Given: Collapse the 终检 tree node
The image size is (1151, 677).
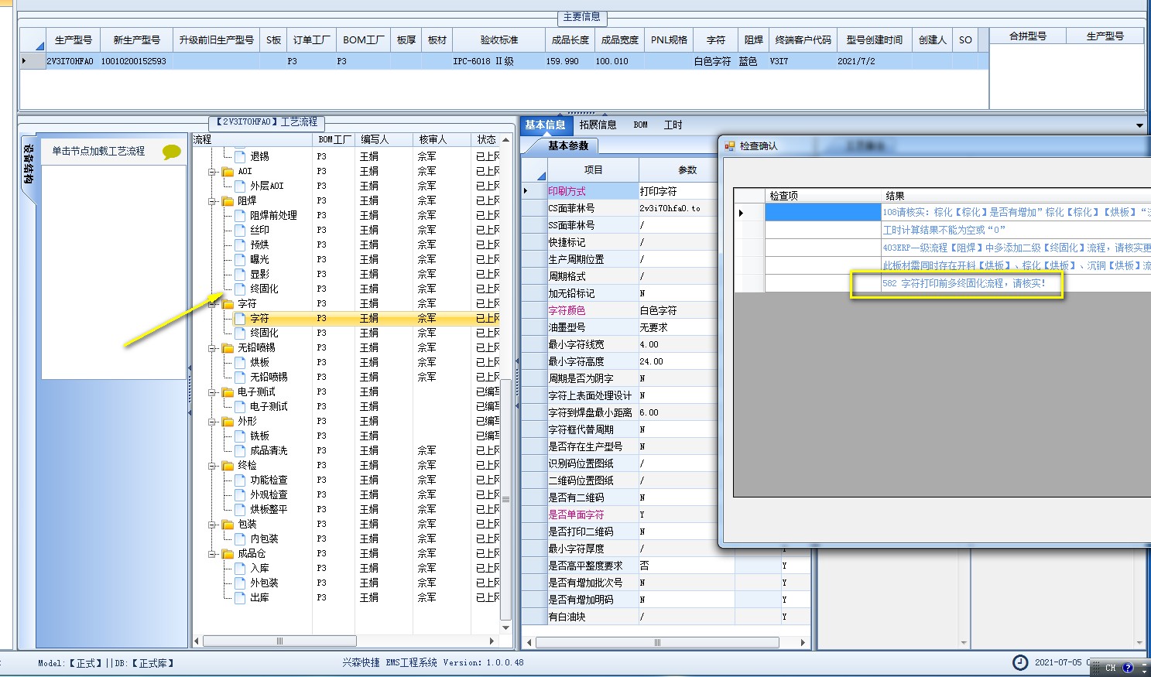Looking at the screenshot, I should point(212,465).
